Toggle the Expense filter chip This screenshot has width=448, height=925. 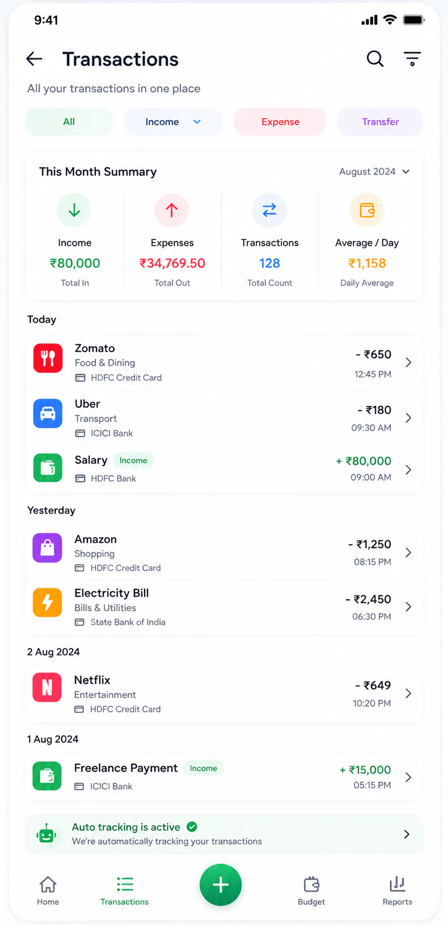pos(280,122)
